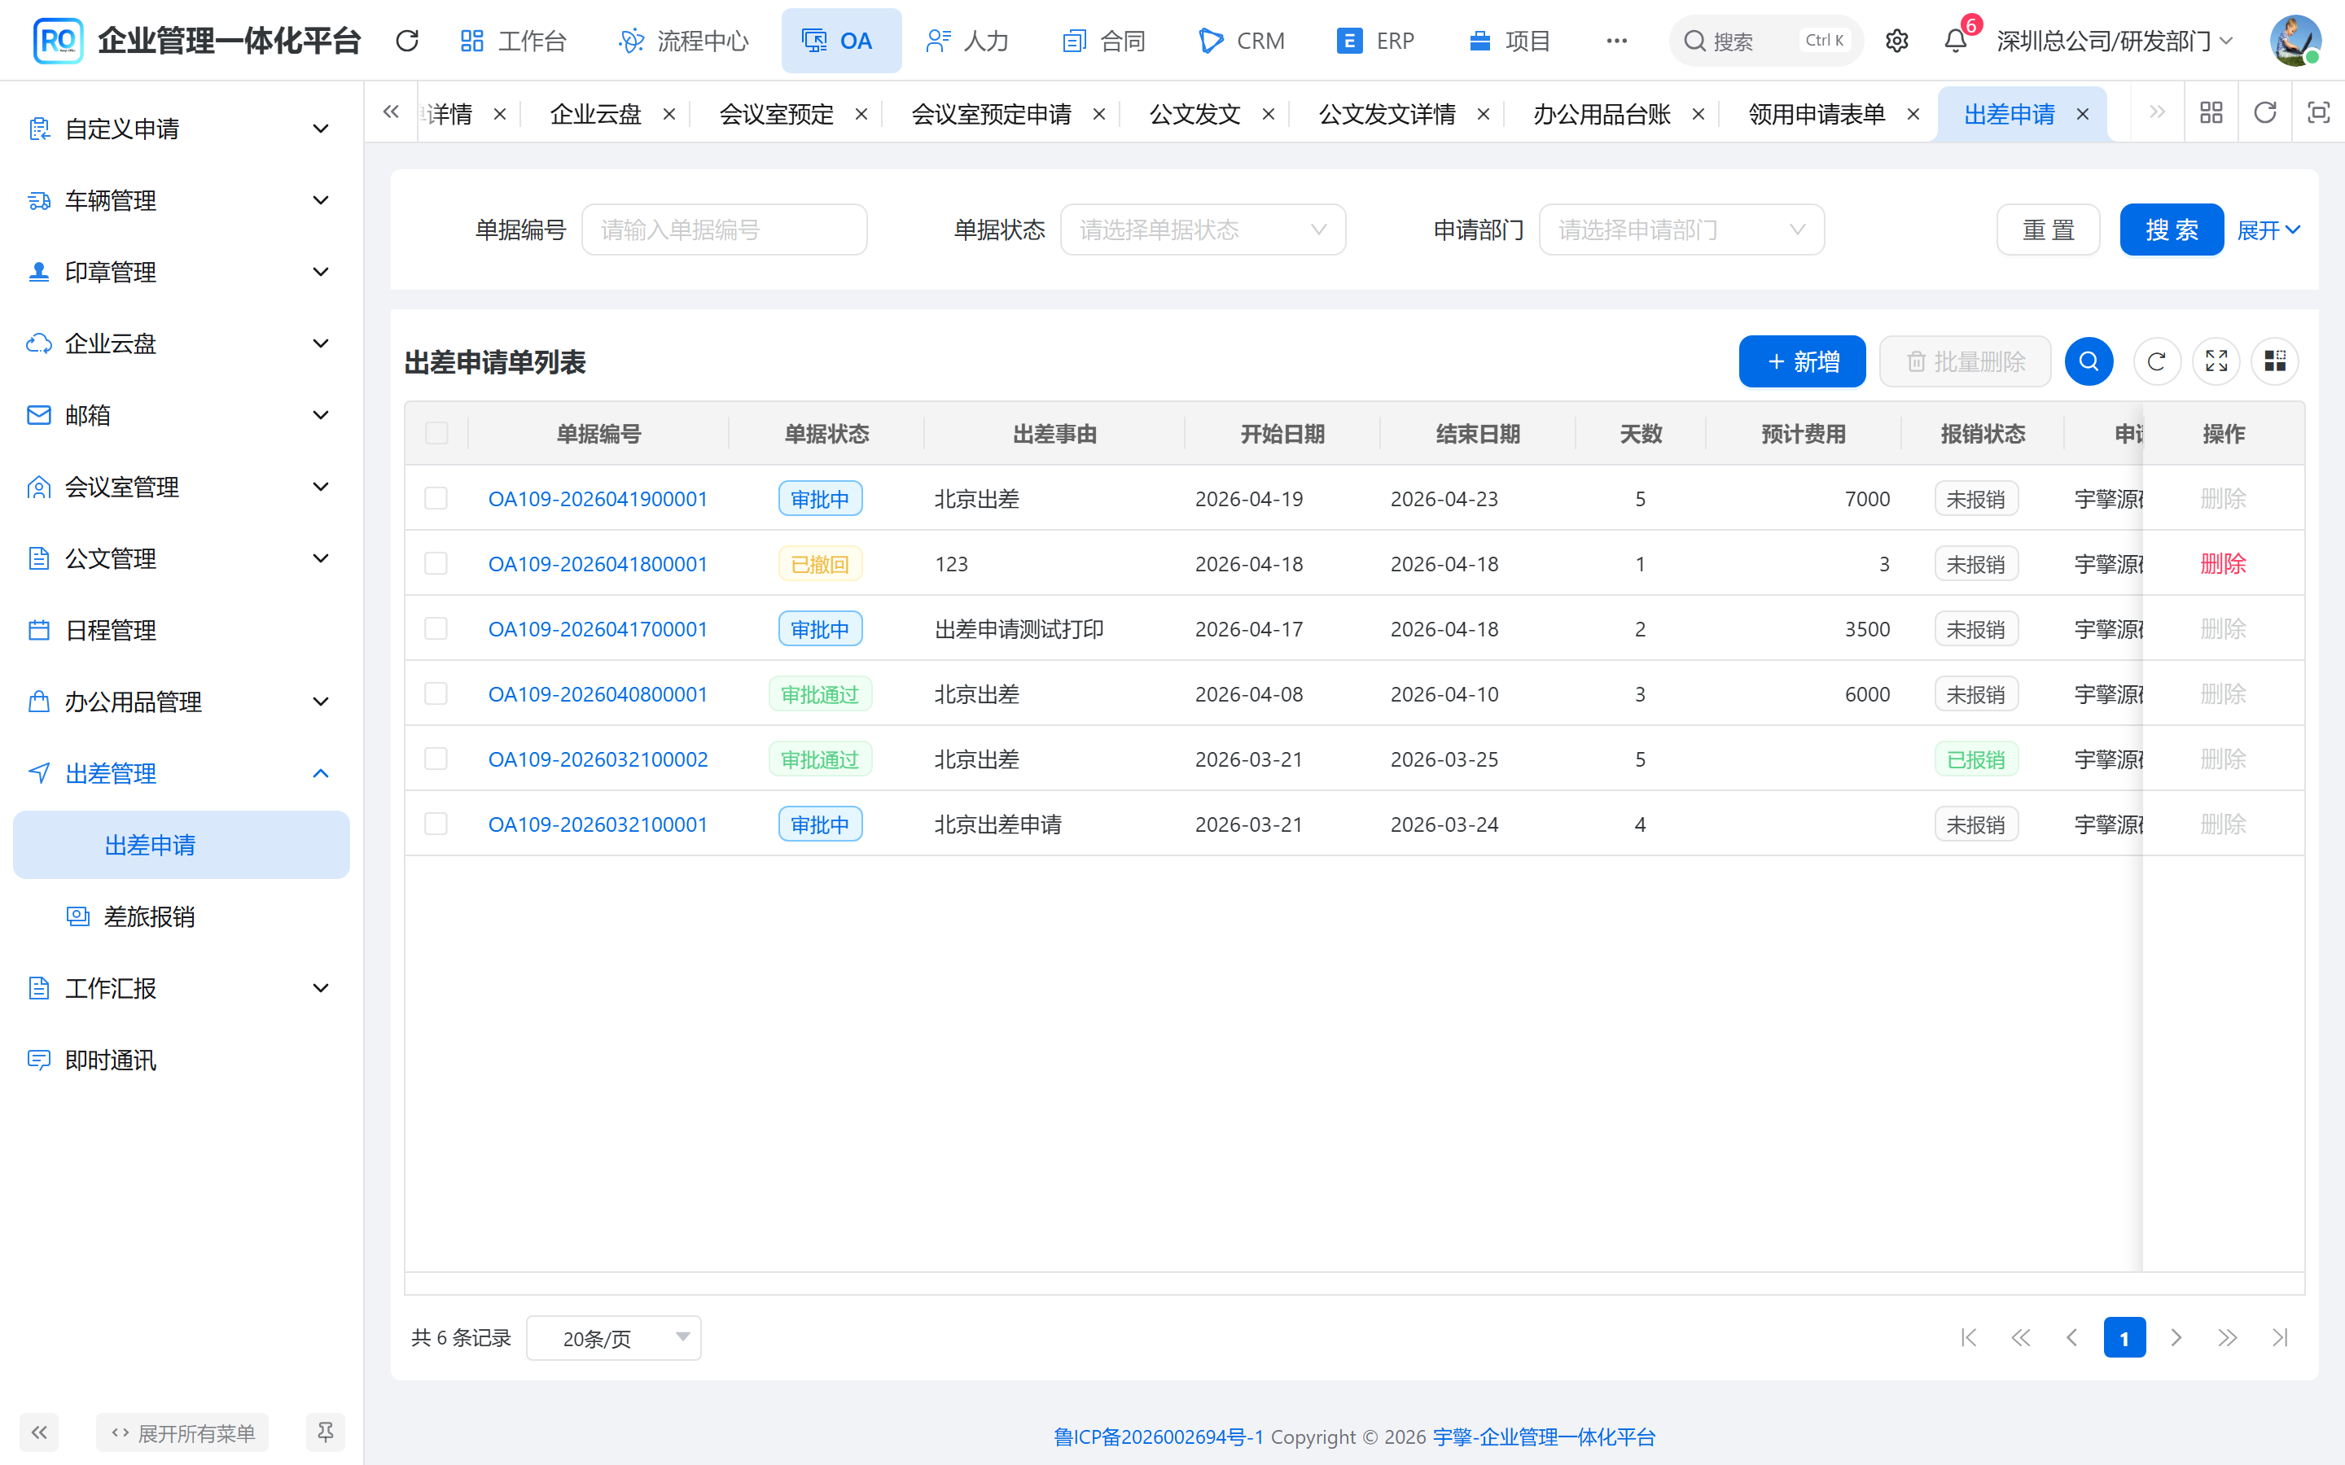The image size is (2345, 1465).
Task: Open the 申请部门 dropdown filter
Action: 1681,230
